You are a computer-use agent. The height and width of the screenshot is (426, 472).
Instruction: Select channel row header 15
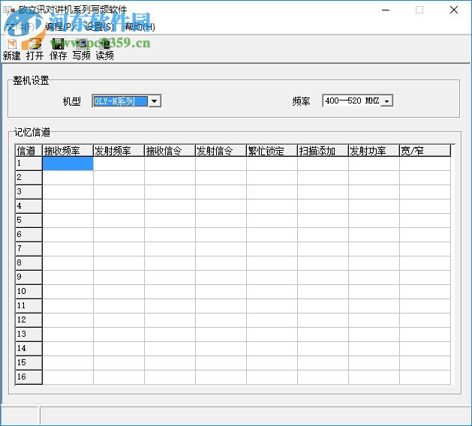click(29, 363)
